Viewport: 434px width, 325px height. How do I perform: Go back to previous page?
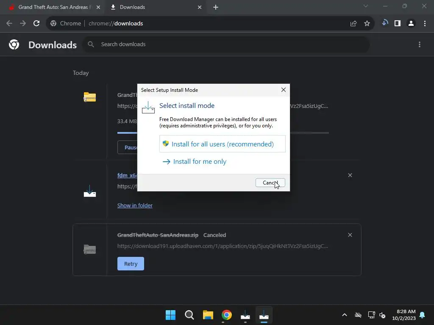point(9,24)
